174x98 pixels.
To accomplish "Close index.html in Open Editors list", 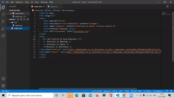I will click(11, 13).
